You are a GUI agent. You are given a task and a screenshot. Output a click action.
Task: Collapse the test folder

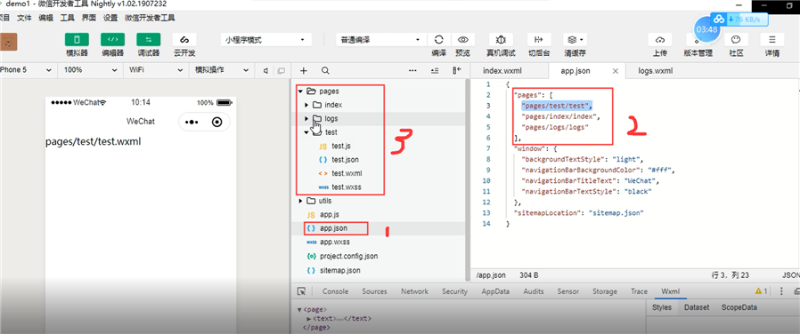coord(306,132)
